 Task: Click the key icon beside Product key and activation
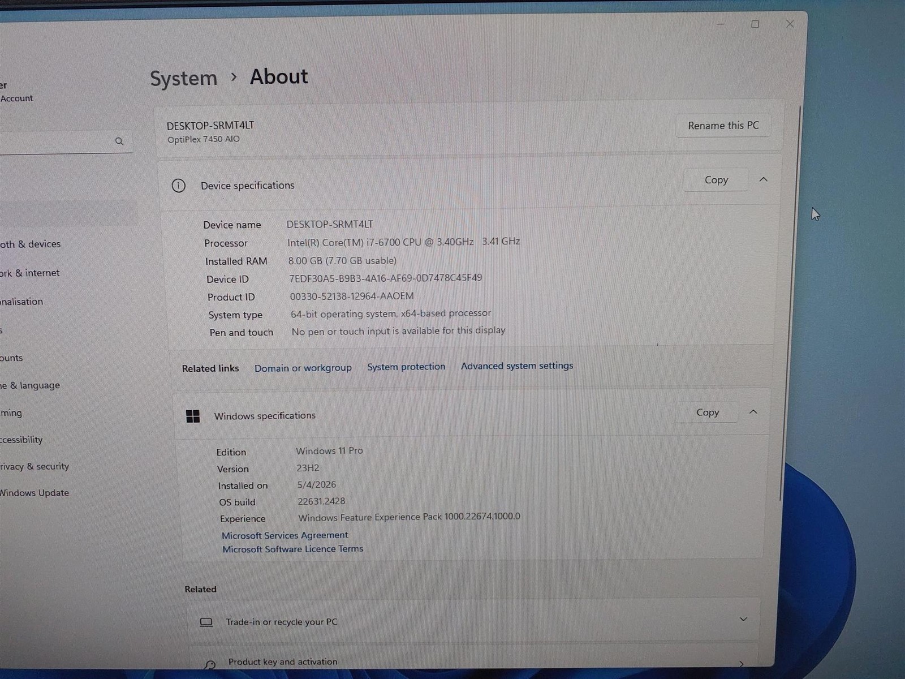click(210, 665)
